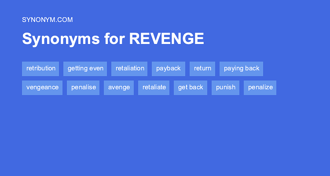Open the 'retaliation' synonym link
Image resolution: width=330 pixels, height=176 pixels.
click(x=130, y=69)
